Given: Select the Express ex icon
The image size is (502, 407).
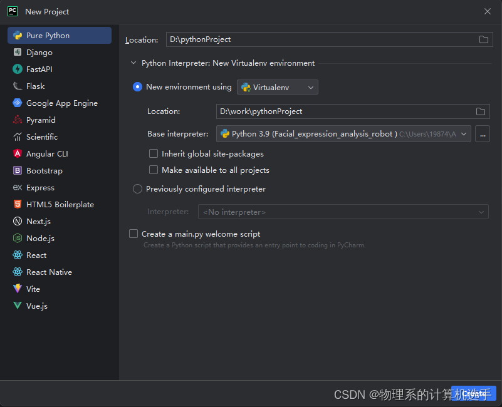Looking at the screenshot, I should [18, 187].
